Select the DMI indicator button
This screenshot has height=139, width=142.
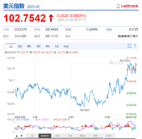(x=108, y=136)
